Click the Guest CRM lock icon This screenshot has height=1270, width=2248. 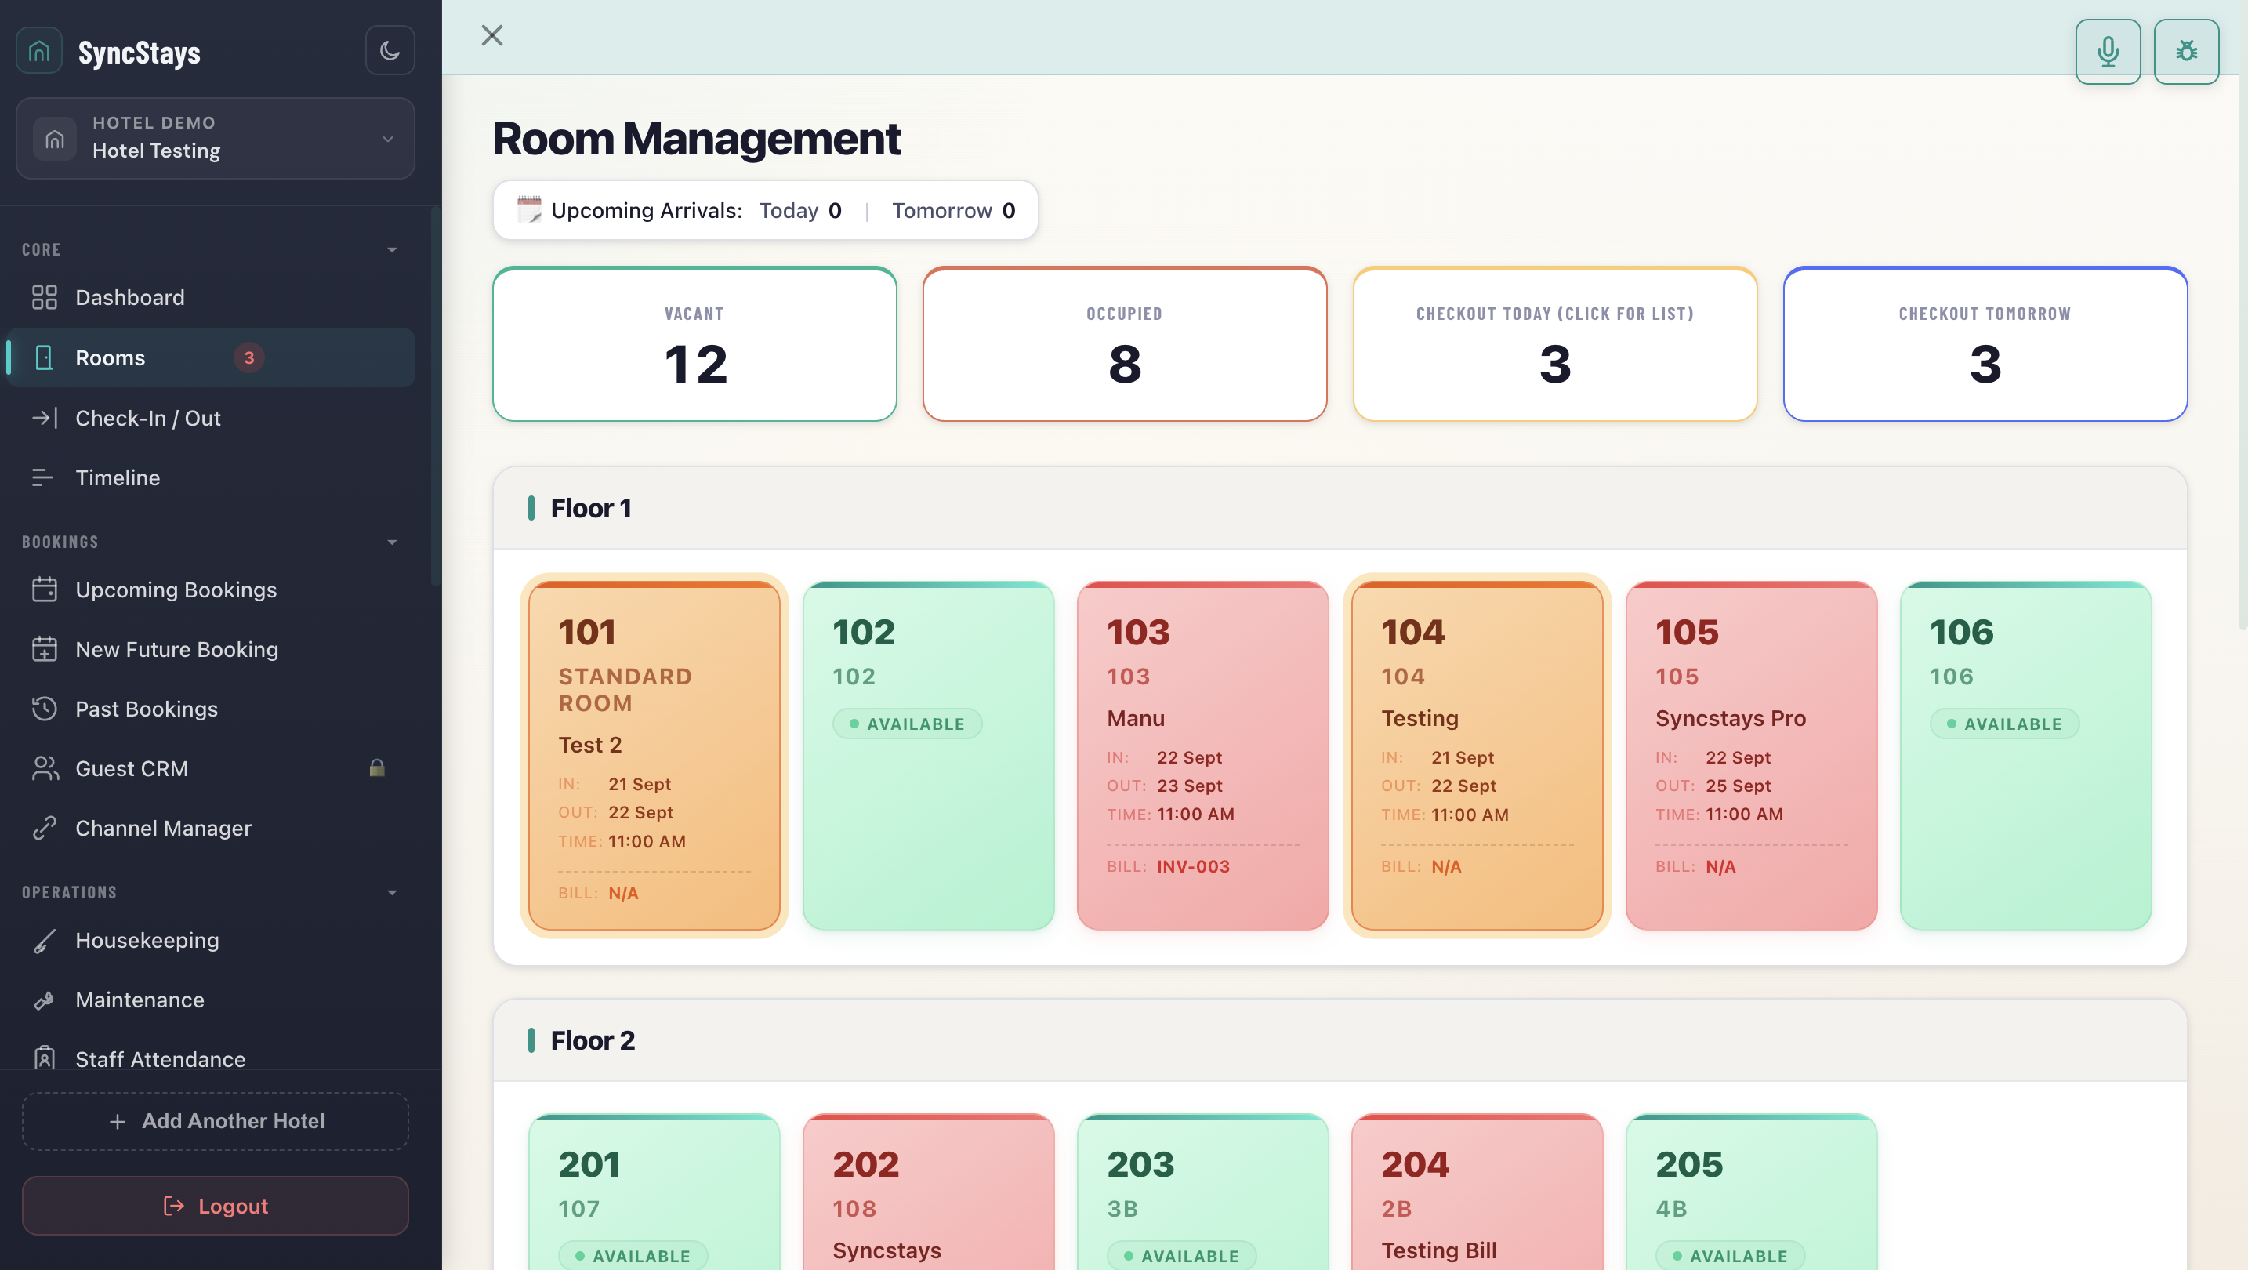(x=377, y=767)
